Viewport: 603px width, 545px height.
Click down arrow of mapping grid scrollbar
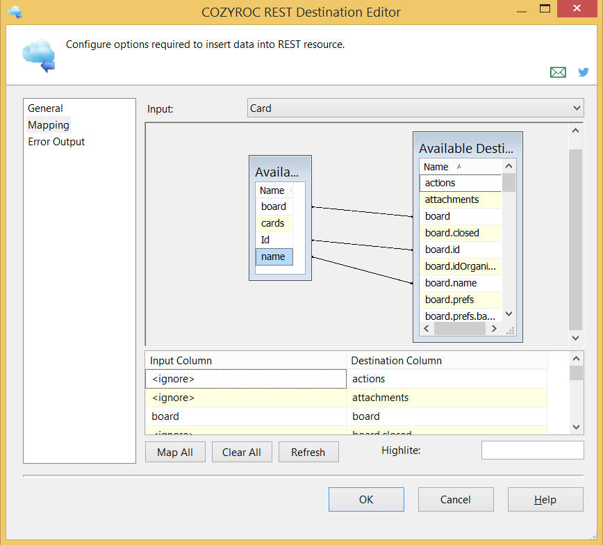pyautogui.click(x=576, y=426)
